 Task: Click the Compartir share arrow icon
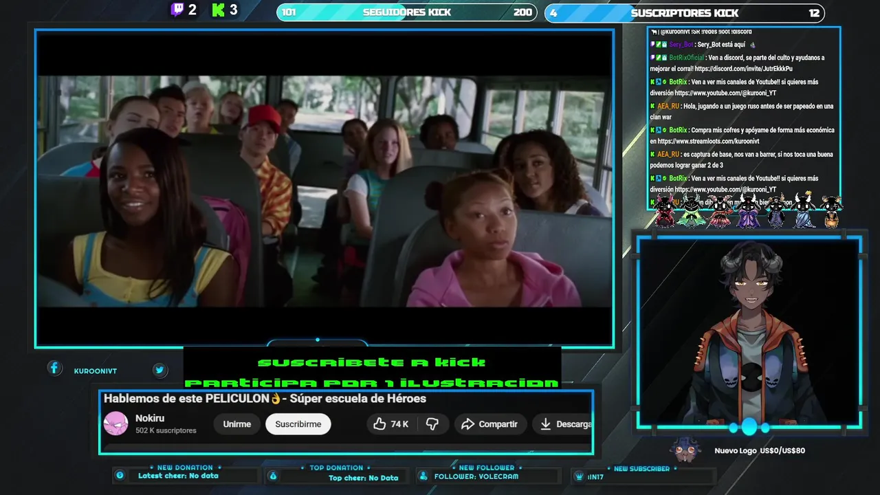pos(468,424)
